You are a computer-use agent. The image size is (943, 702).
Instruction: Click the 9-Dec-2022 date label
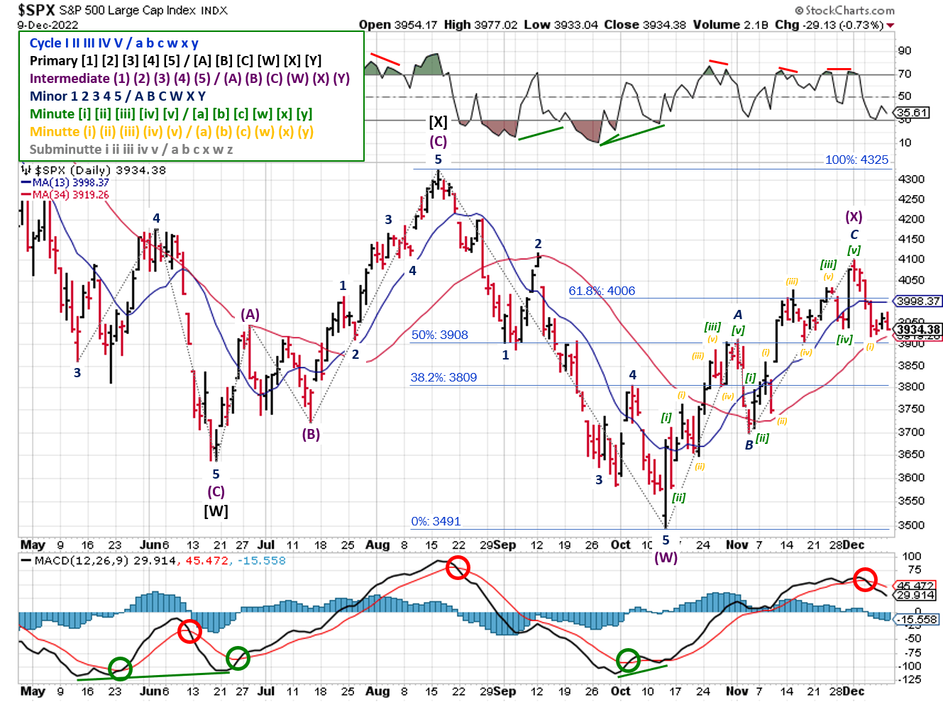coord(48,25)
